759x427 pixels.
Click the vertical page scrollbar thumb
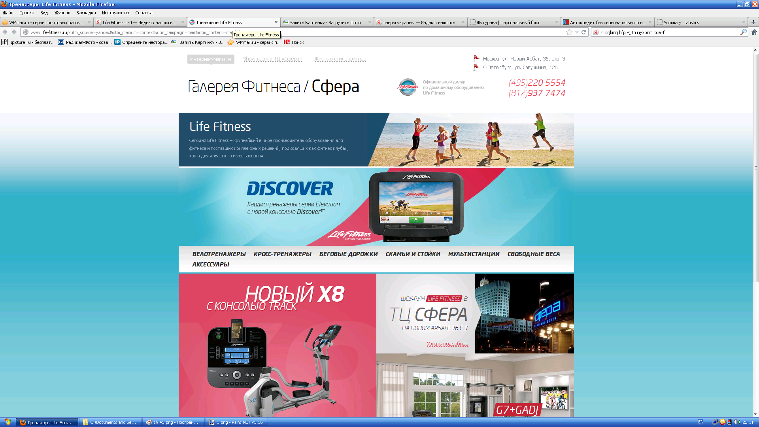(x=755, y=168)
